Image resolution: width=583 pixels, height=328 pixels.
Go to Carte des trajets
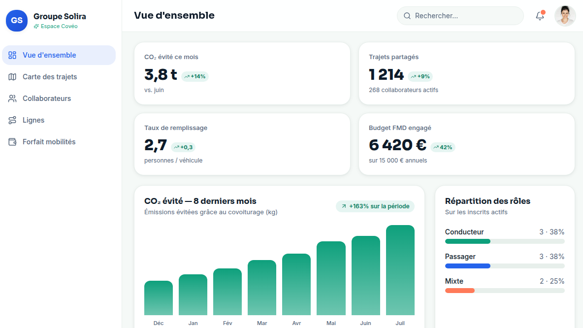click(x=59, y=77)
